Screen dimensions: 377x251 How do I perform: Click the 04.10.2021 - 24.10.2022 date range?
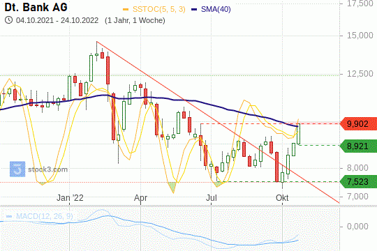57,20
